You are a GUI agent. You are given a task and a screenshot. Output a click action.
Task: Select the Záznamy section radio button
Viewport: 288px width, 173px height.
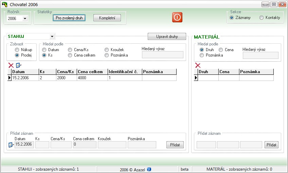click(x=231, y=18)
